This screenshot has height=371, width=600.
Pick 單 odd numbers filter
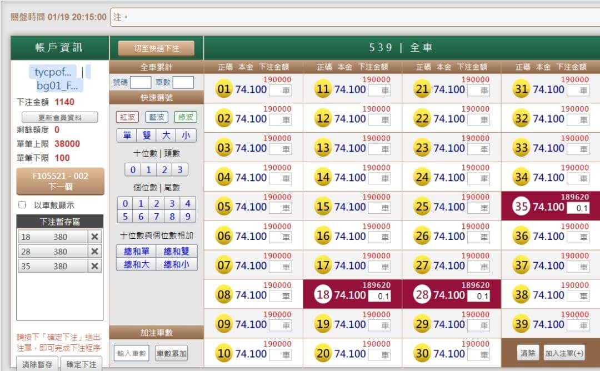(127, 136)
